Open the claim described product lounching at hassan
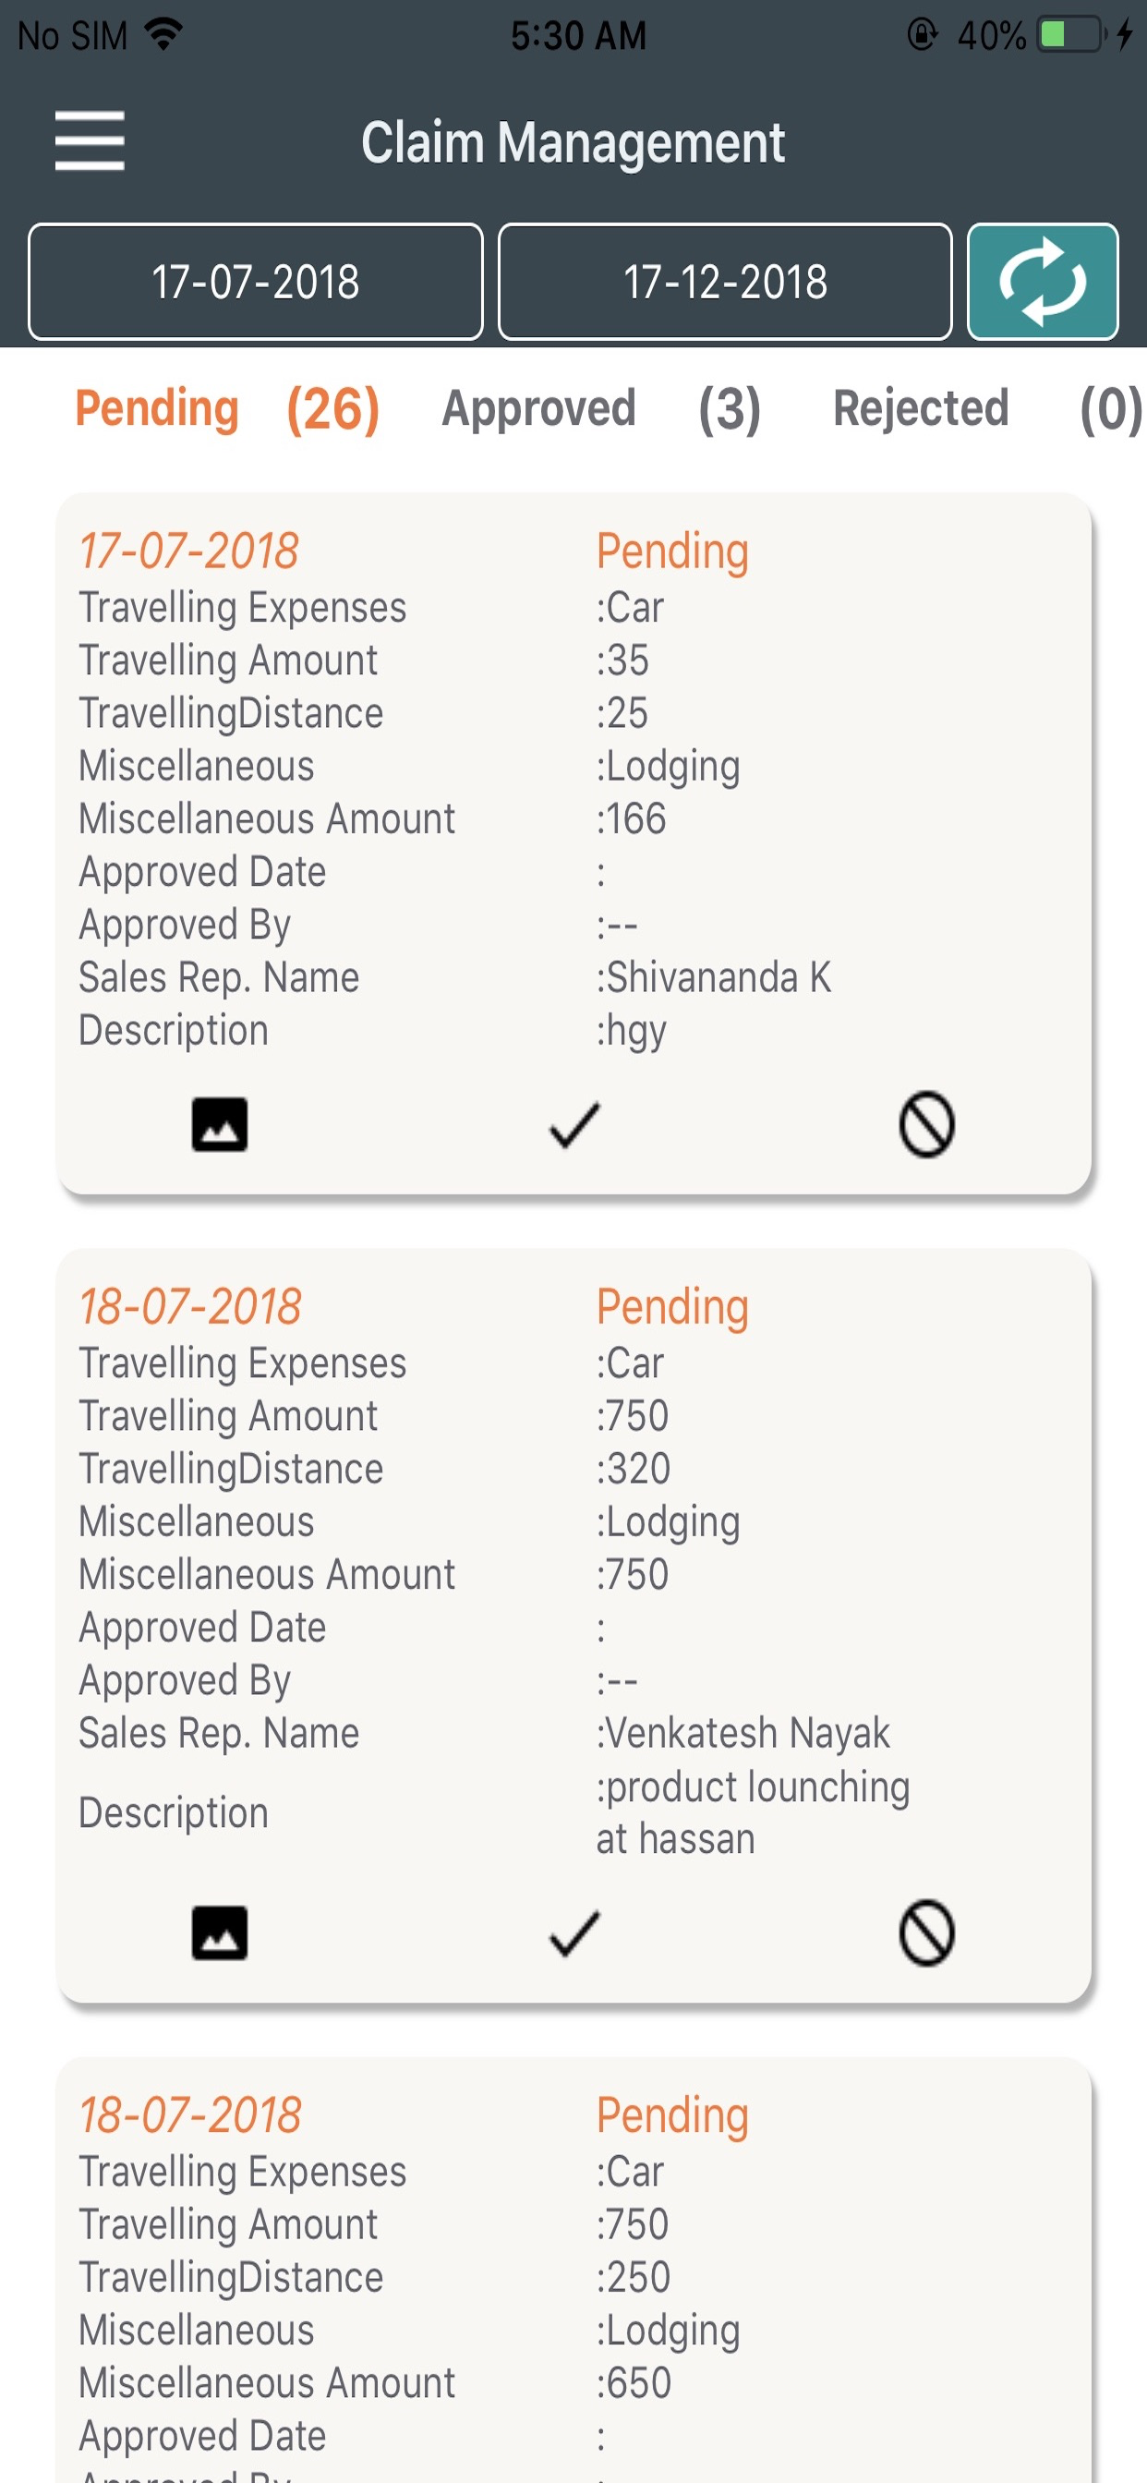 [574, 1625]
